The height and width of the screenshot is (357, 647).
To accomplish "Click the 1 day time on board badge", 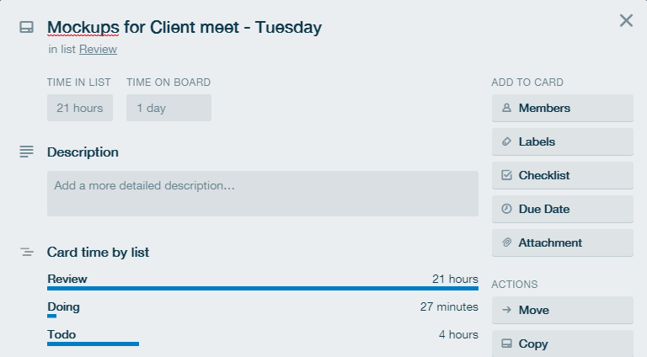I will (168, 108).
